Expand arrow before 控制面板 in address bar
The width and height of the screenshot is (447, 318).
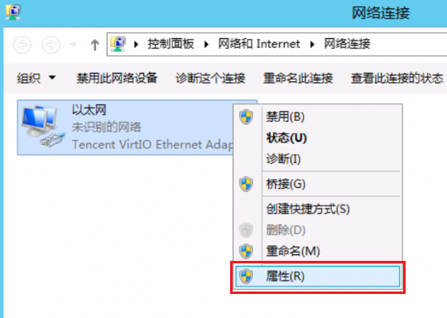(x=137, y=45)
